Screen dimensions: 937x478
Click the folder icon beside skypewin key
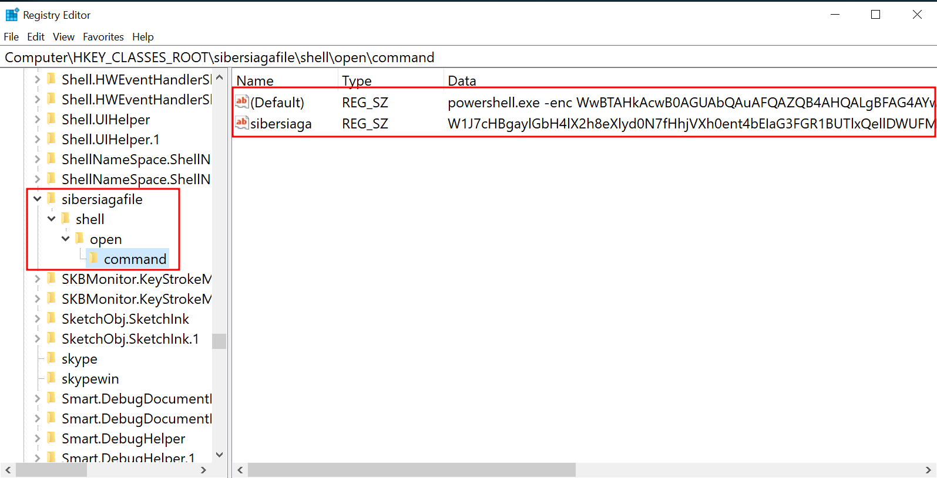[51, 378]
